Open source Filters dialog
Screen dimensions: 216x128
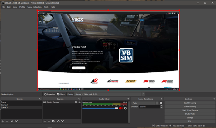click(61, 94)
